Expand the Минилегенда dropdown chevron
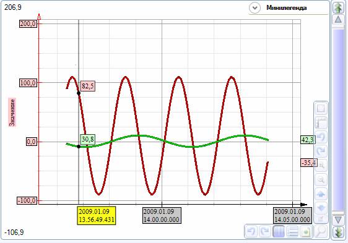 (x=254, y=8)
